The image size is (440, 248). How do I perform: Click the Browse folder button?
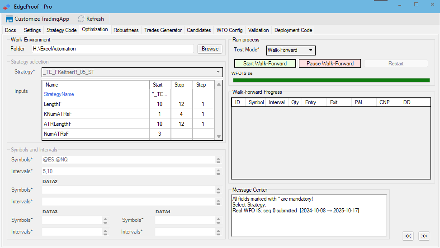pyautogui.click(x=210, y=49)
